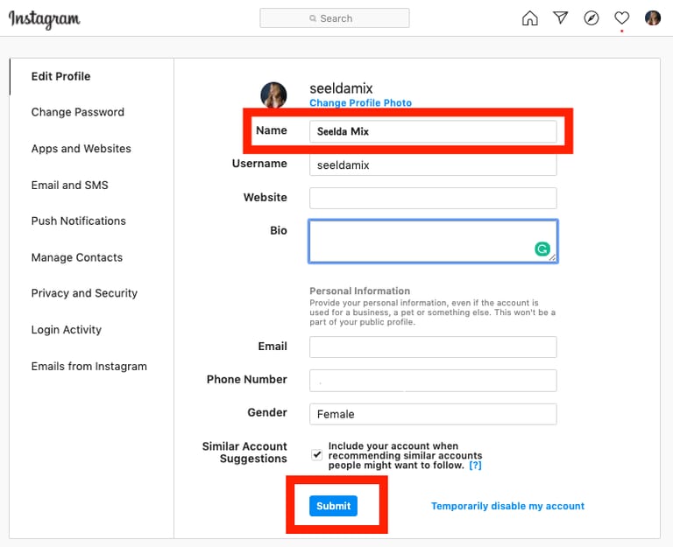Focus the Search box
Image resolution: width=673 pixels, height=547 pixels.
[x=335, y=18]
